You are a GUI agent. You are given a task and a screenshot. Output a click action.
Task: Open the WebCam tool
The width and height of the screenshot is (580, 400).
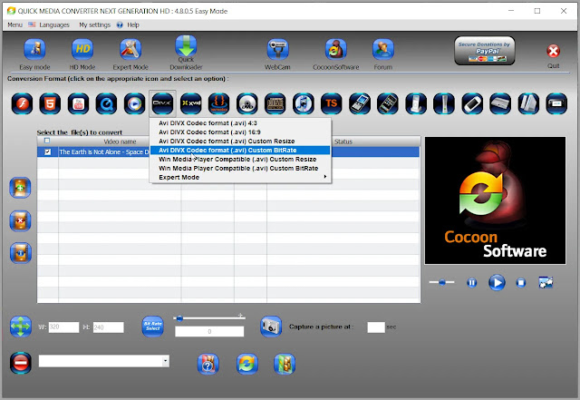coord(277,49)
